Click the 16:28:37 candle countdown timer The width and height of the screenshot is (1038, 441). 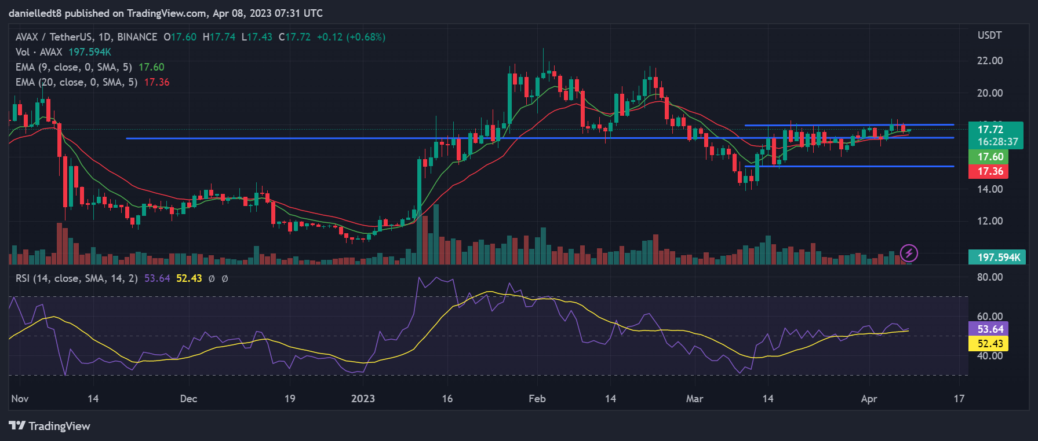[x=998, y=142]
